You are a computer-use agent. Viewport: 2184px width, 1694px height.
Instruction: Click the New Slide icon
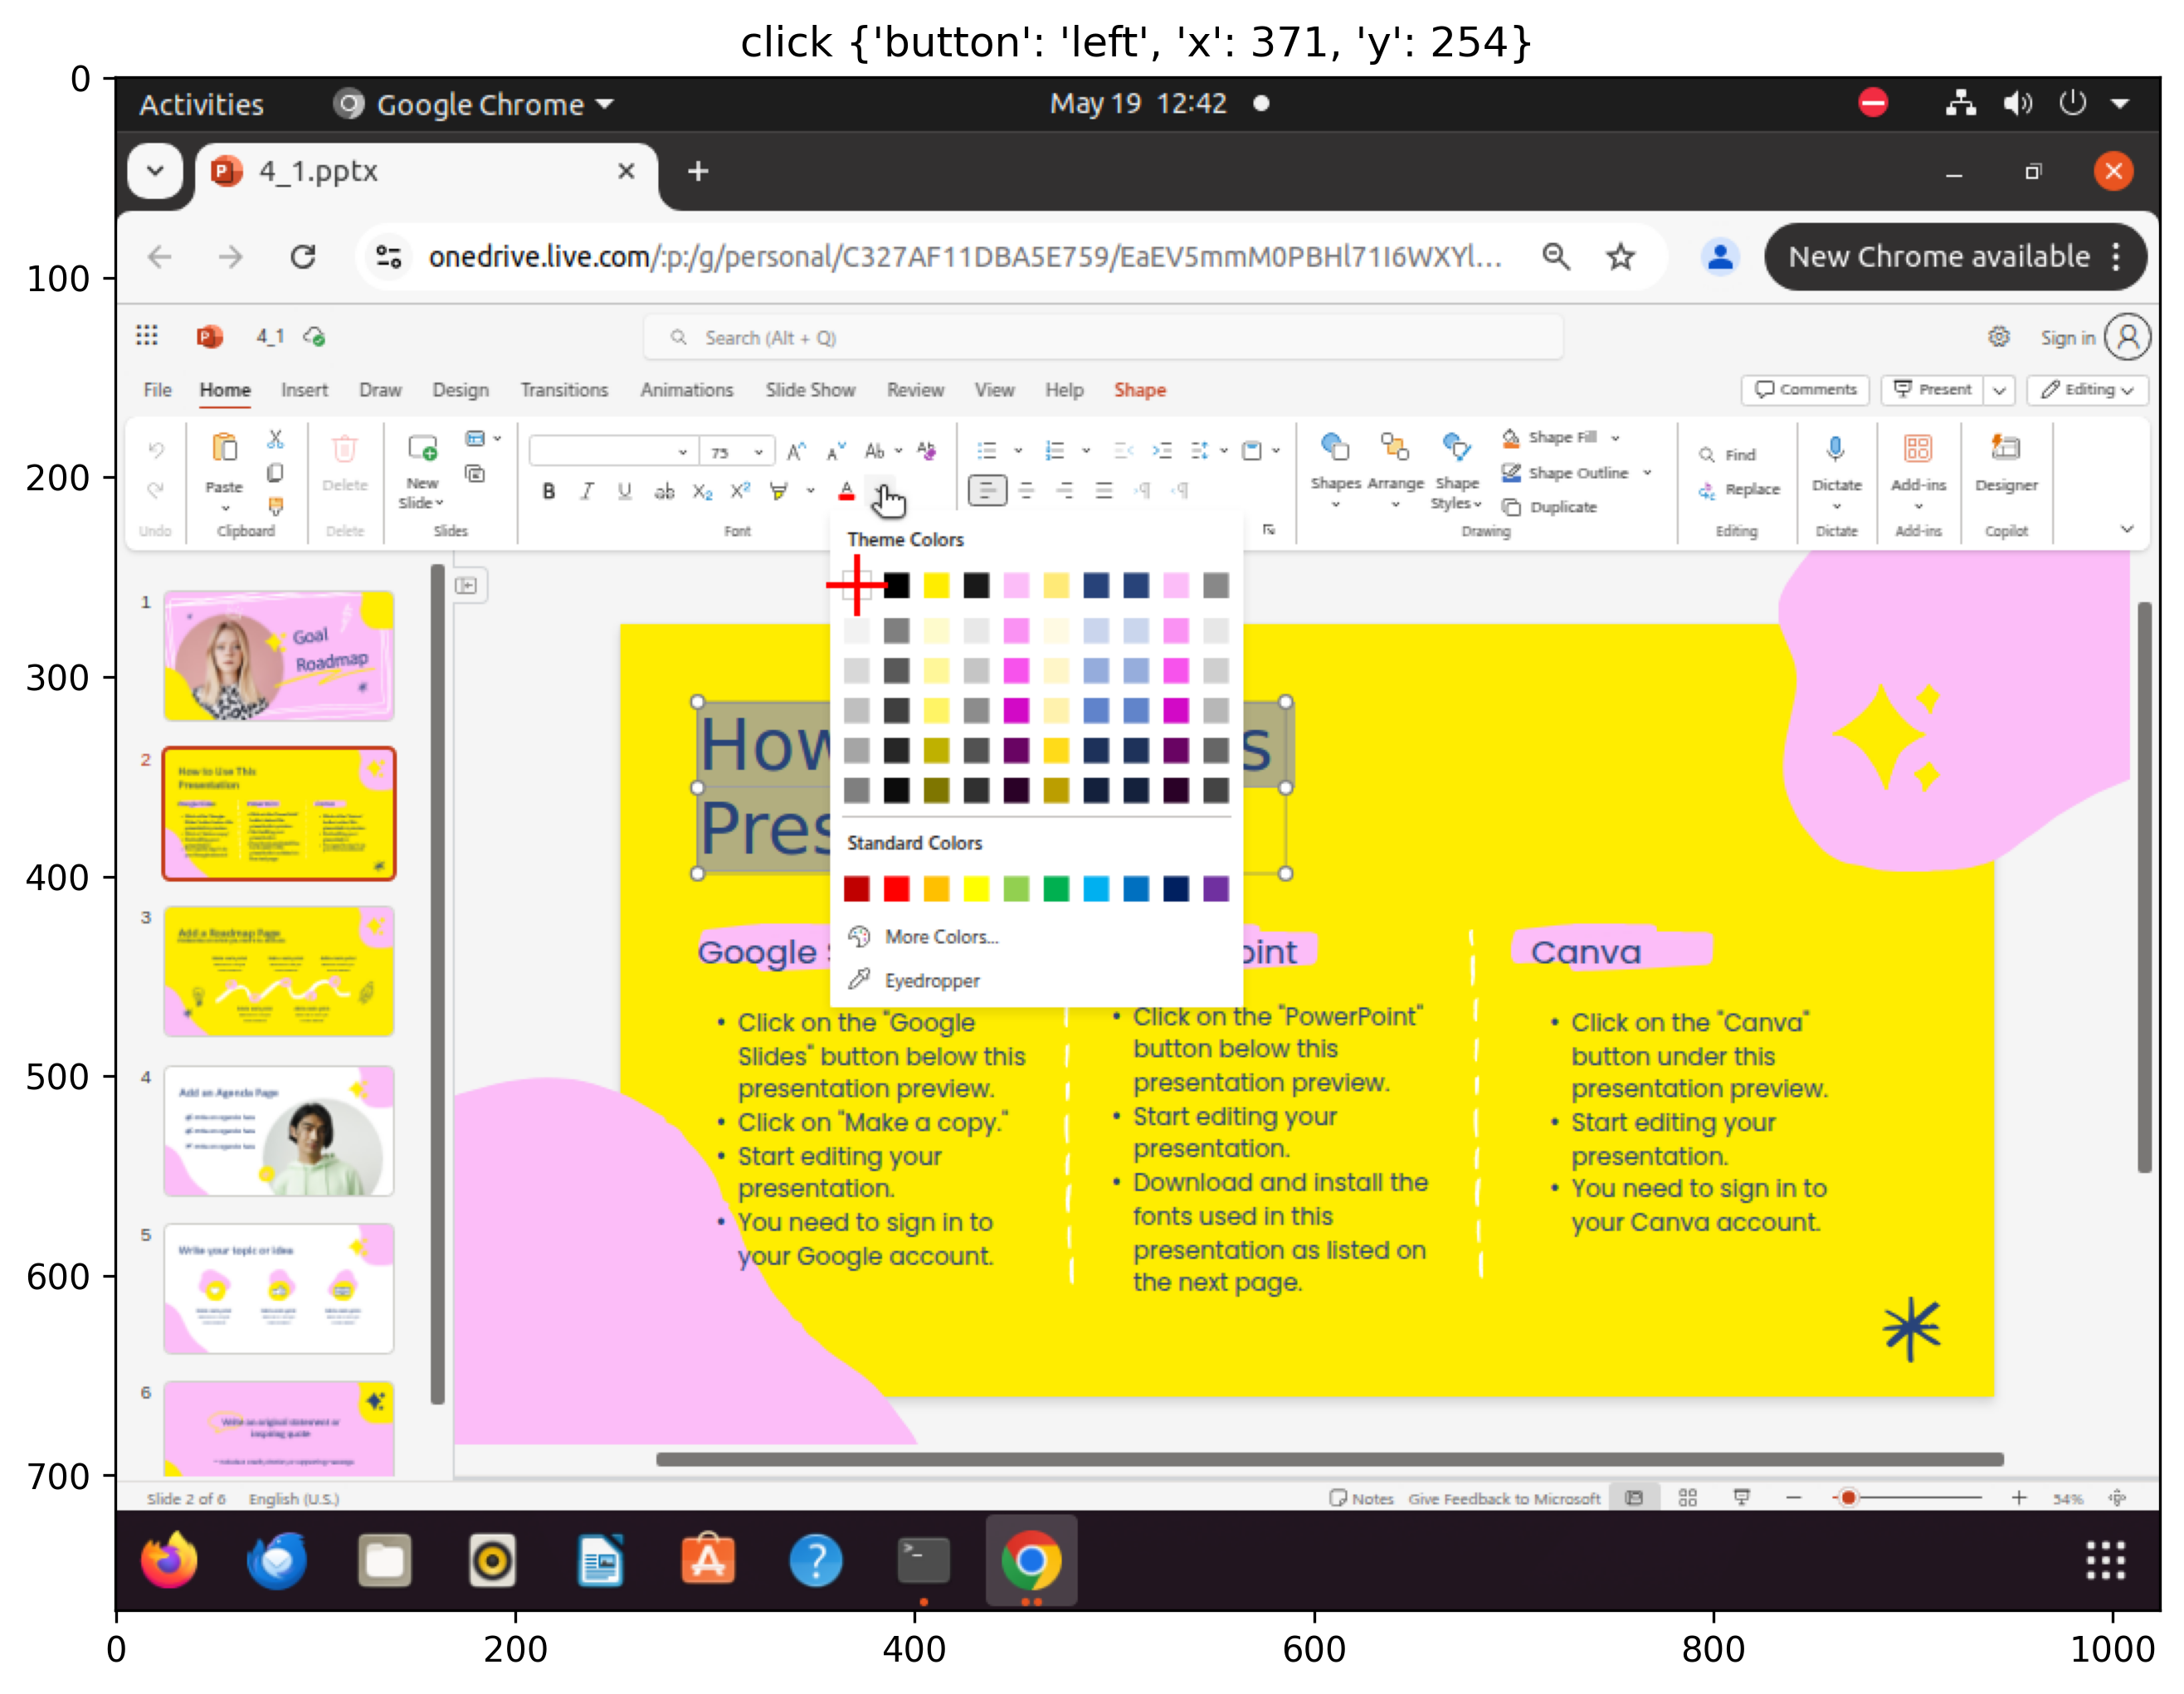(x=422, y=448)
